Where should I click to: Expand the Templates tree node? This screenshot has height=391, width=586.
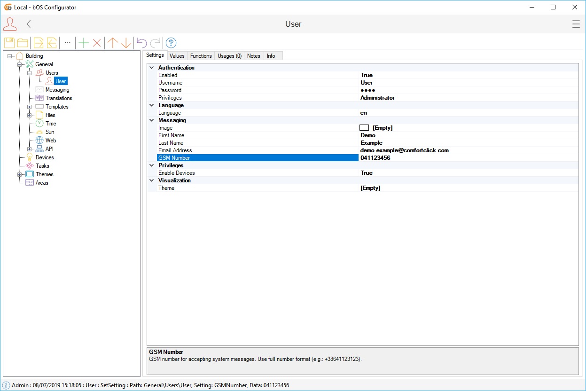tap(30, 107)
